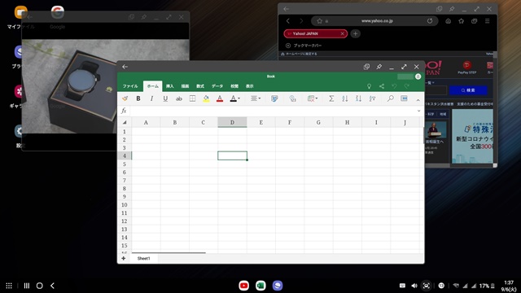This screenshot has width=521, height=293.
Task: Click the screenshot capture icon in the tray
Action: [426, 286]
